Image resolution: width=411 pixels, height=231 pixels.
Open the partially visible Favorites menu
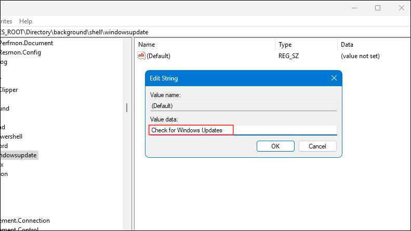pos(6,21)
